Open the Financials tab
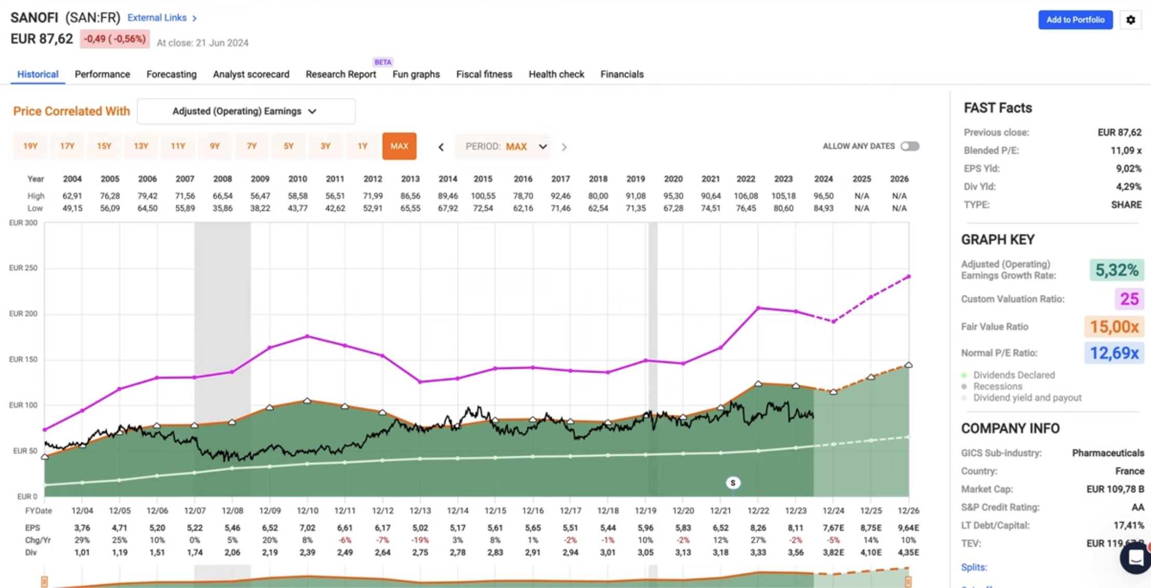Viewport: 1151px width, 588px height. [x=622, y=74]
